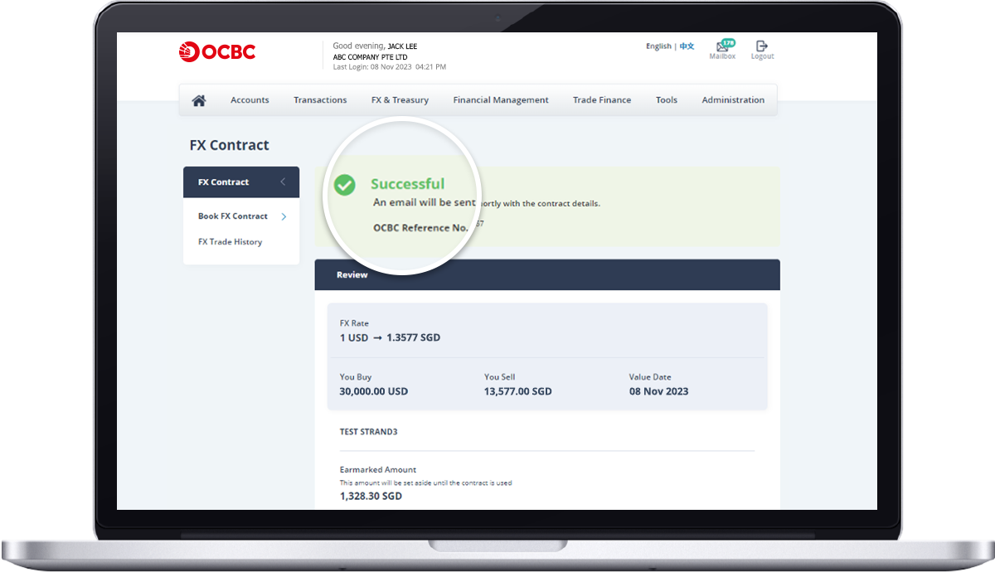Select the FX & Treasury menu
The image size is (995, 572).
(400, 100)
